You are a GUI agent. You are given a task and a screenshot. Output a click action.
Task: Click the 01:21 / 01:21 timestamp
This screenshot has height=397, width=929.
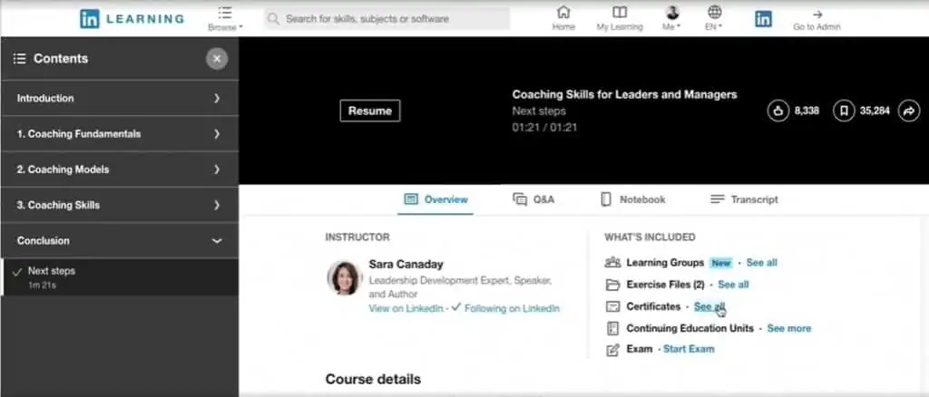544,127
